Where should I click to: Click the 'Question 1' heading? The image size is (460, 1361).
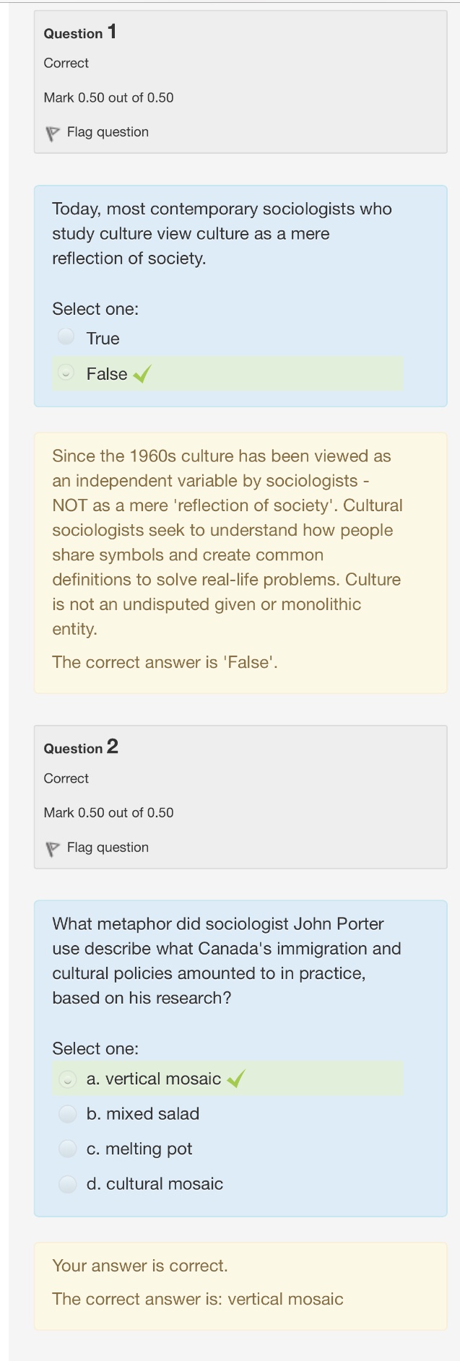(x=79, y=32)
